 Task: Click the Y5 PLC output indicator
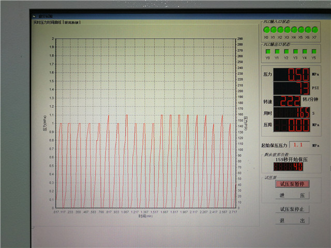click(313, 52)
